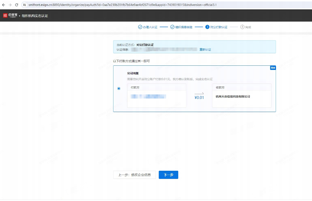Click the 重新认证 link

(205, 50)
